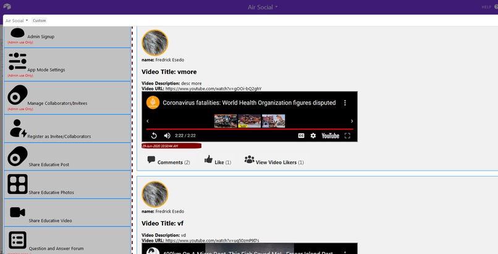Click the Coronavirus fatalities video title
Screen dimensions: 498x254
[x=249, y=103]
